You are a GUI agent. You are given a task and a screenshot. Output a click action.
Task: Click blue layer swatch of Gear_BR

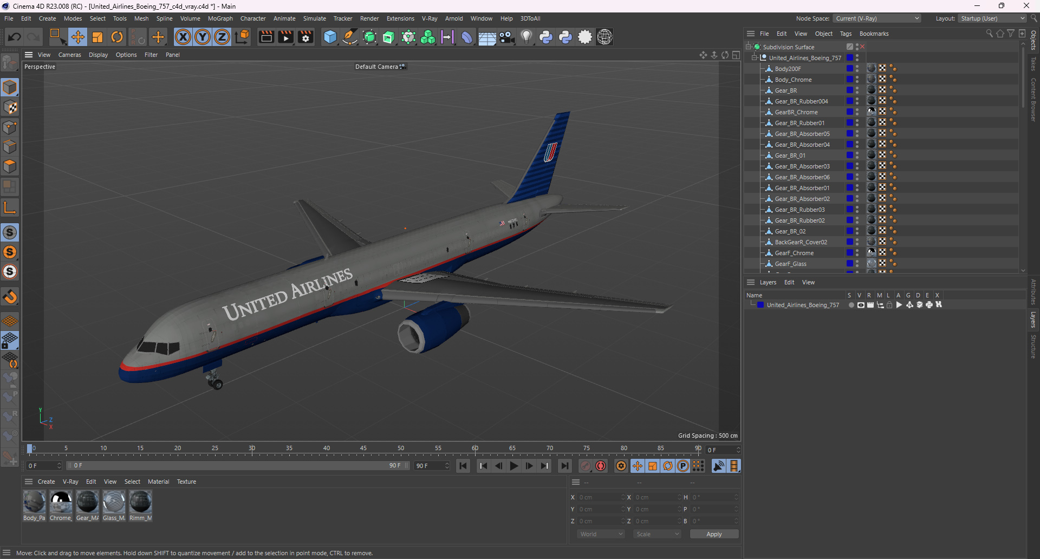(850, 90)
